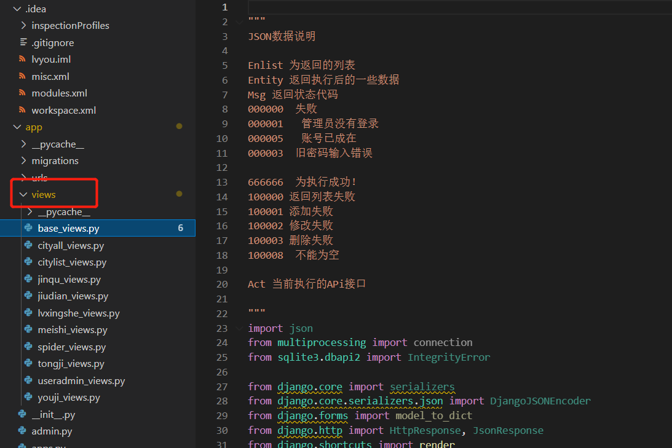Click 'model_to_dict' on line 29
The height and width of the screenshot is (448, 672).
tap(433, 415)
